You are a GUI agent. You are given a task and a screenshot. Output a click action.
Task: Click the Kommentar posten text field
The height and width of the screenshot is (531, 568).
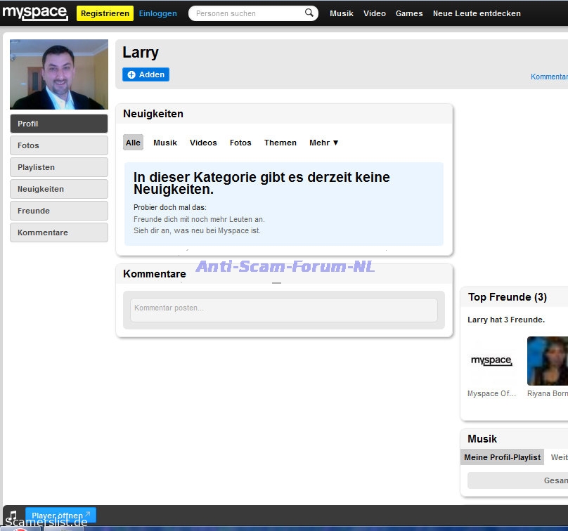(x=283, y=309)
